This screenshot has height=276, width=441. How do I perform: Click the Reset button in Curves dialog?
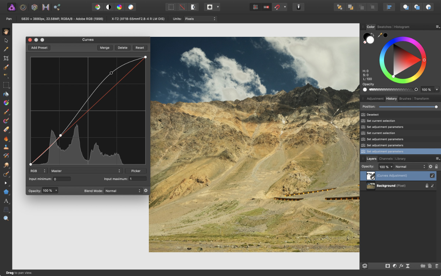[140, 47]
